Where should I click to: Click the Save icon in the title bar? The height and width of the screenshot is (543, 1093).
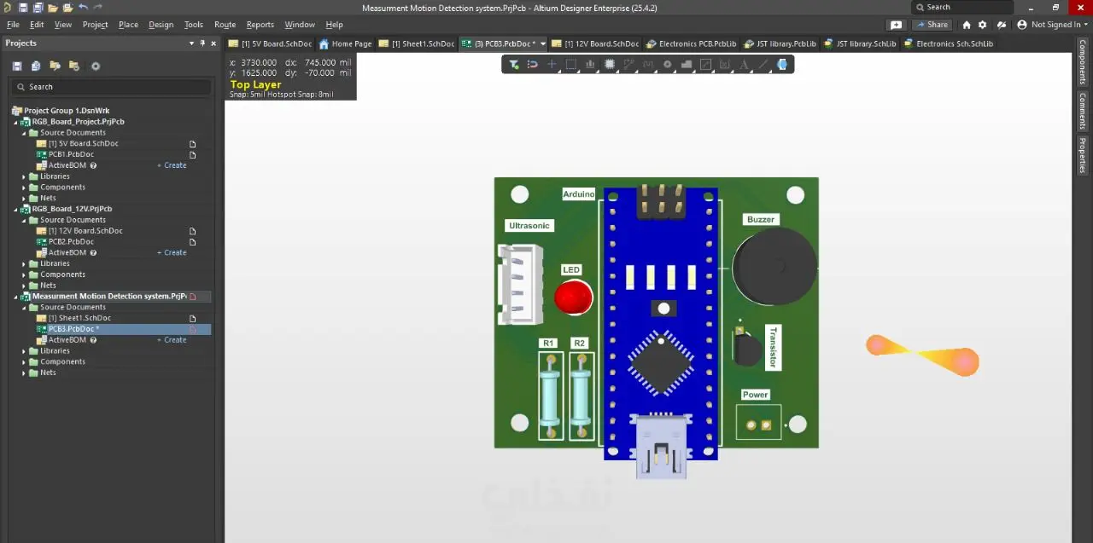pos(23,8)
